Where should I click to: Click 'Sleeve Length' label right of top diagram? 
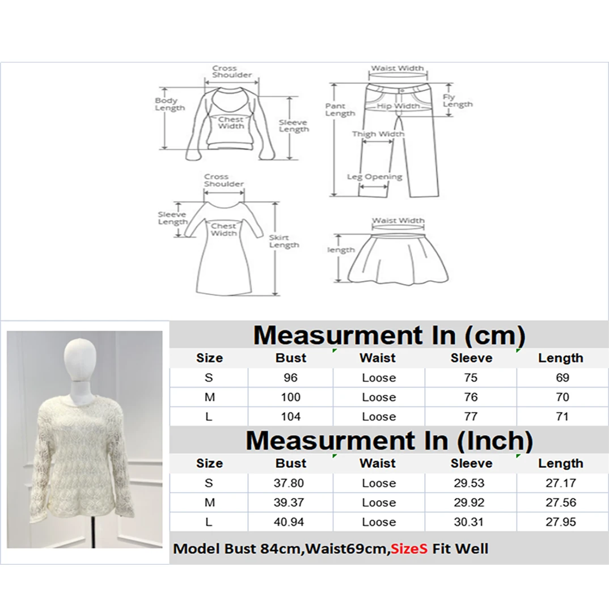pos(294,126)
